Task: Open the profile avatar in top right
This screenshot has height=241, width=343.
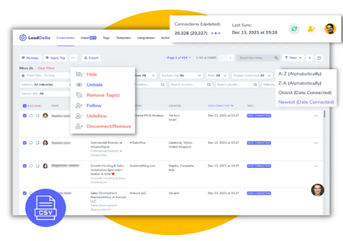Action: [330, 29]
